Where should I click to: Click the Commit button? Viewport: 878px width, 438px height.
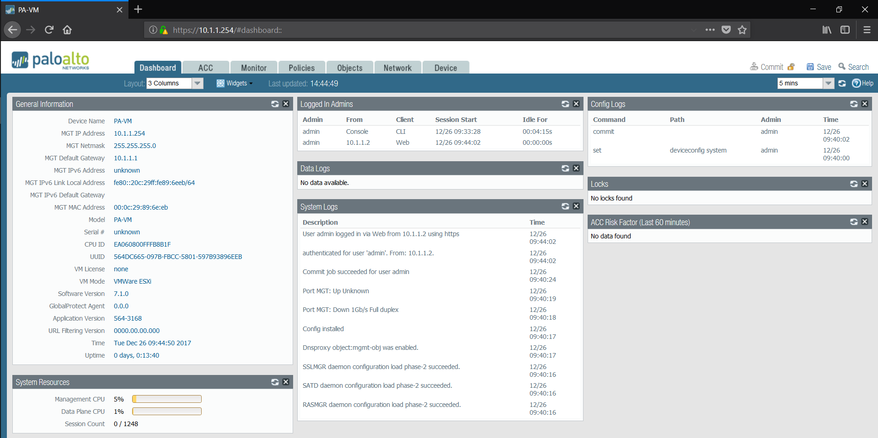767,67
